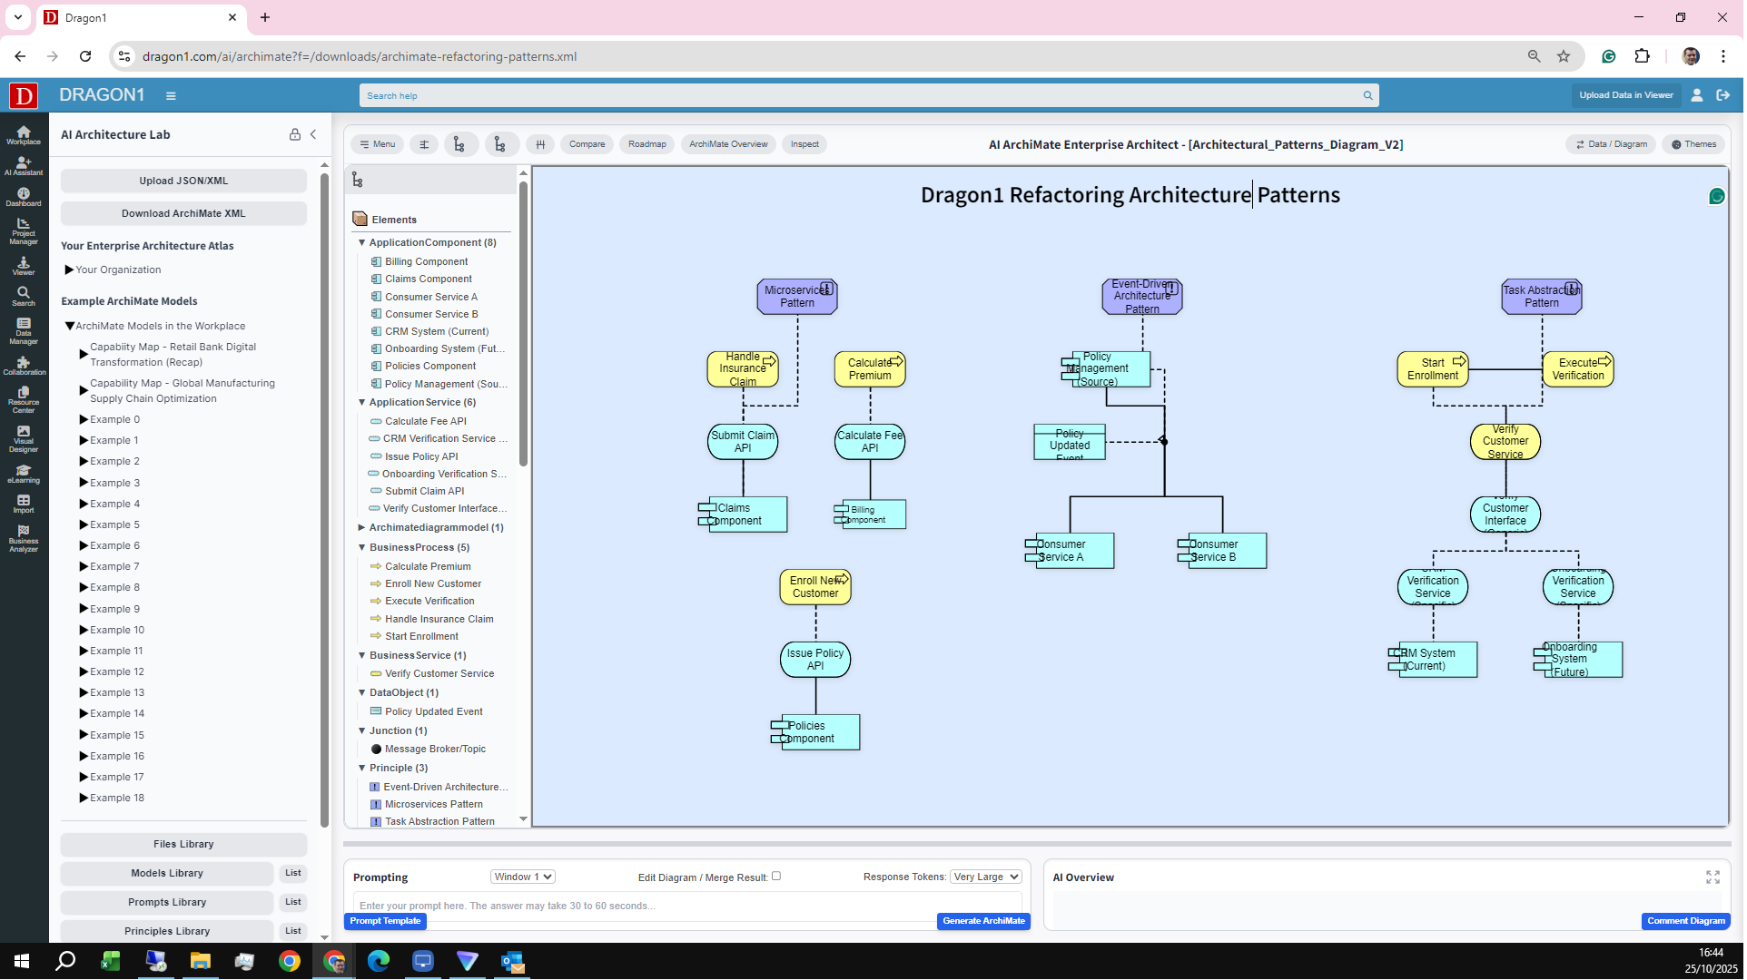Image resolution: width=1747 pixels, height=980 pixels.
Task: Open the Menu in the diagram toolbar
Action: click(x=376, y=143)
